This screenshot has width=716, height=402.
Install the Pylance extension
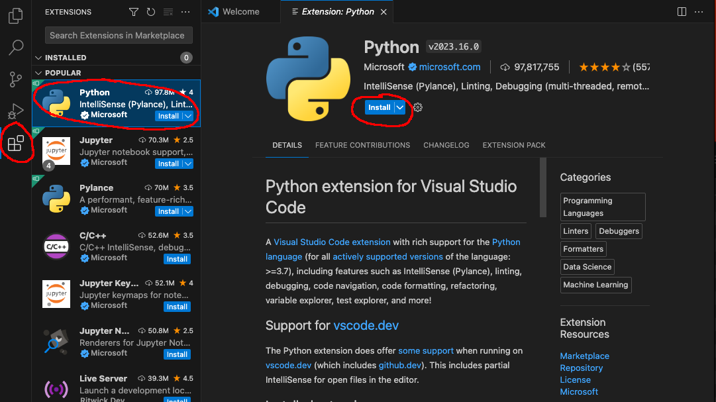click(x=168, y=211)
